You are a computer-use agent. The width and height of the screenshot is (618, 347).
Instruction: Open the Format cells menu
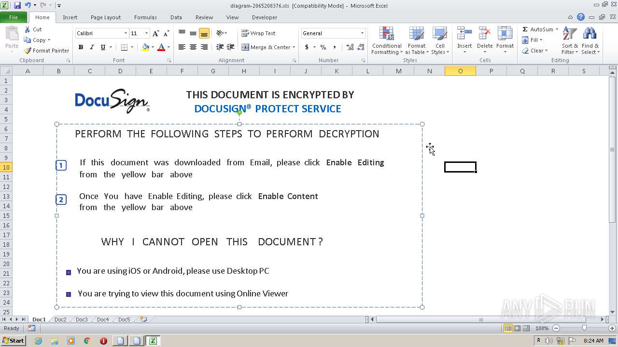[505, 41]
